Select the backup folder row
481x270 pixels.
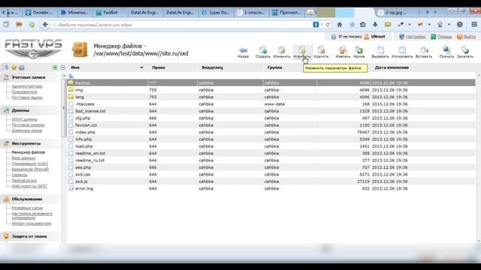(x=271, y=82)
